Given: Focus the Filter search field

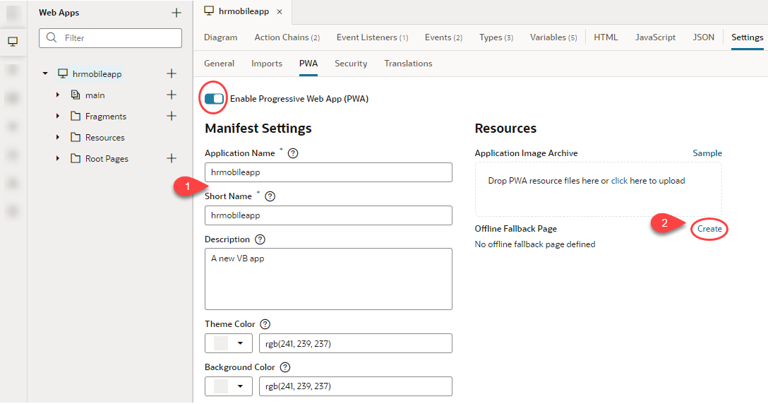Looking at the screenshot, I should pos(110,37).
